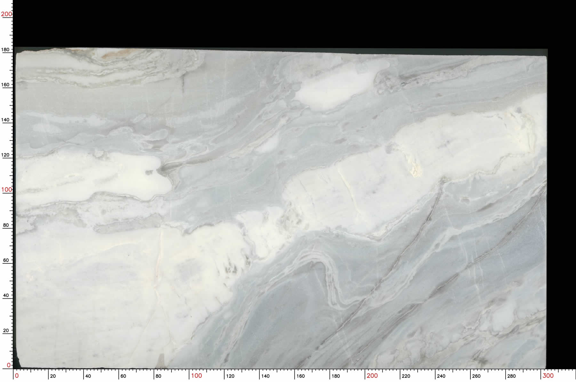Click the rust-colored stain at slab's top edge
The width and height of the screenshot is (576, 382).
[112, 54]
